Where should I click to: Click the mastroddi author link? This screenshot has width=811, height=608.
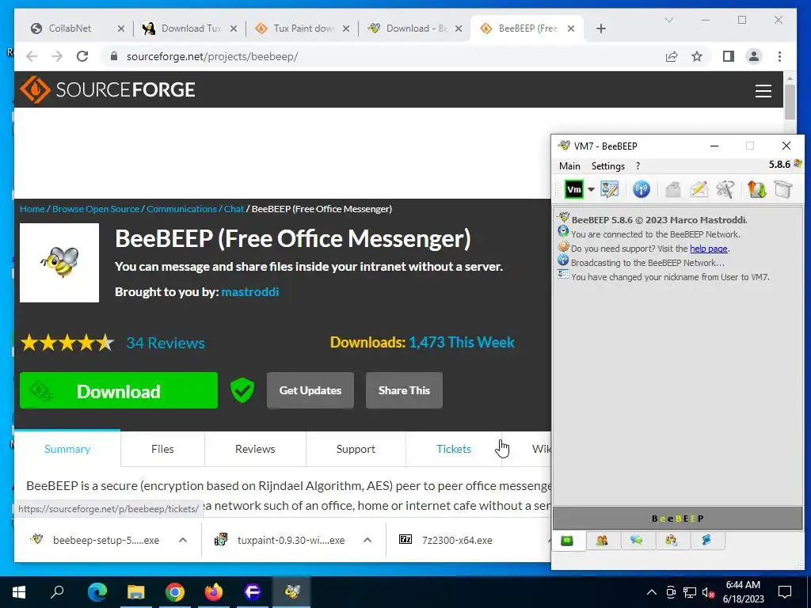tap(249, 291)
